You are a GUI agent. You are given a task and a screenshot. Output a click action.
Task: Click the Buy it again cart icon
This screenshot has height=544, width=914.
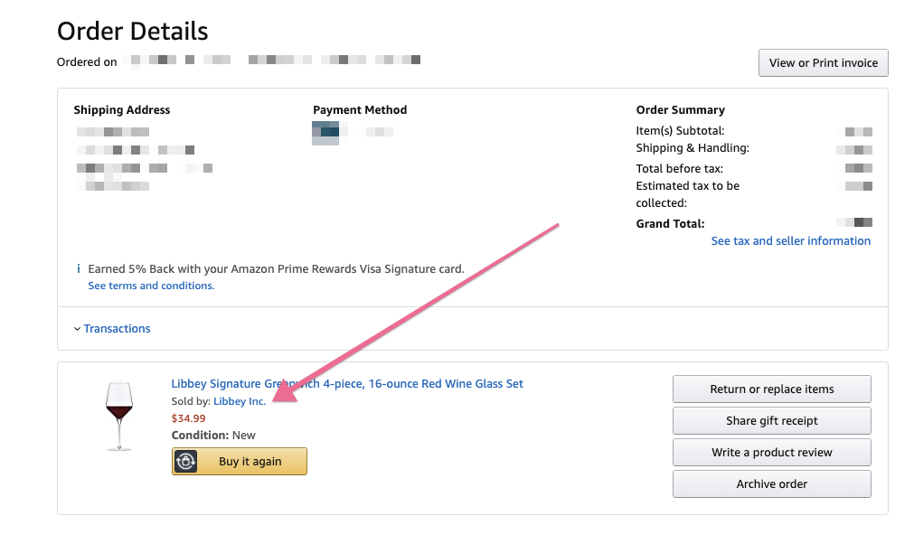(185, 462)
